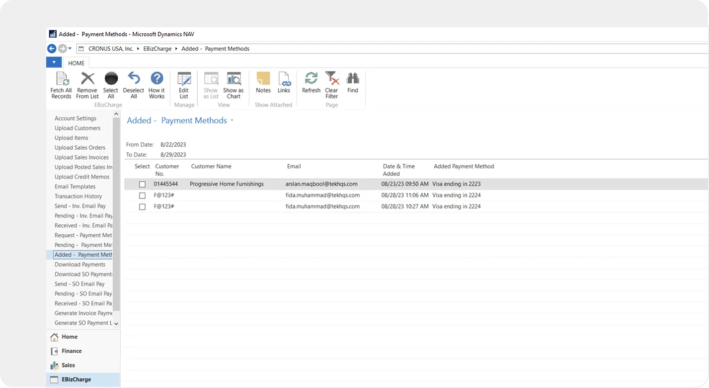Tick the checkbox for the 10:27 AM row

pyautogui.click(x=142, y=206)
